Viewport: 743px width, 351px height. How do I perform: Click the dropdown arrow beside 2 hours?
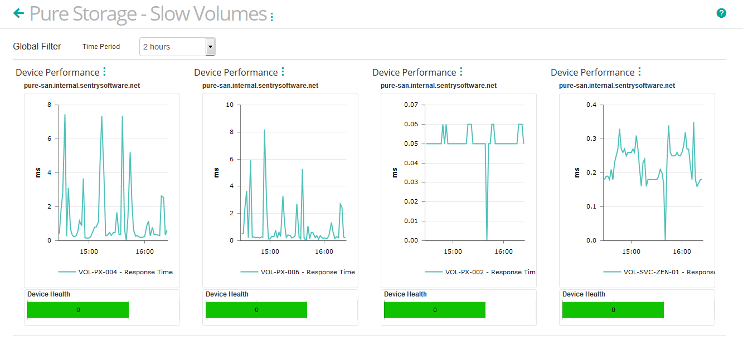click(210, 46)
